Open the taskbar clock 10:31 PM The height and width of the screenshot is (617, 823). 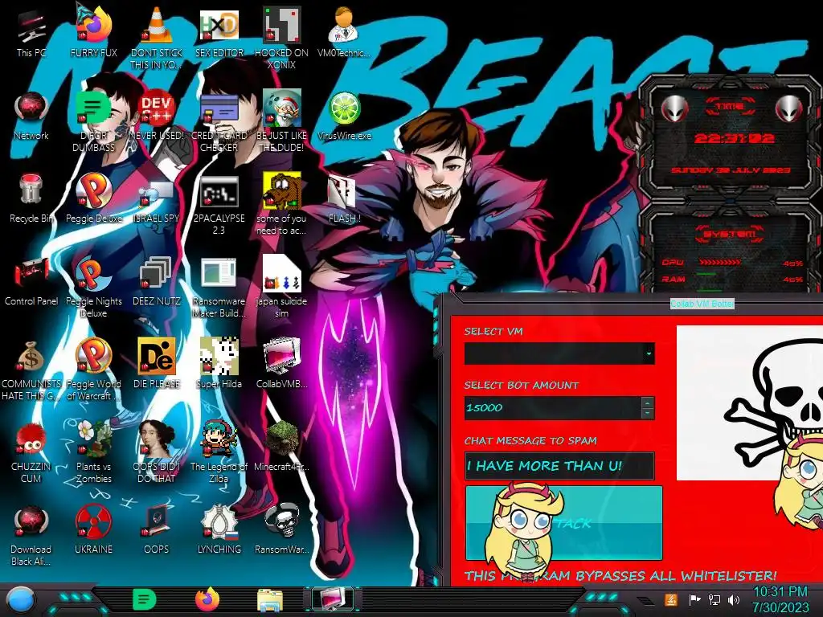(780, 599)
